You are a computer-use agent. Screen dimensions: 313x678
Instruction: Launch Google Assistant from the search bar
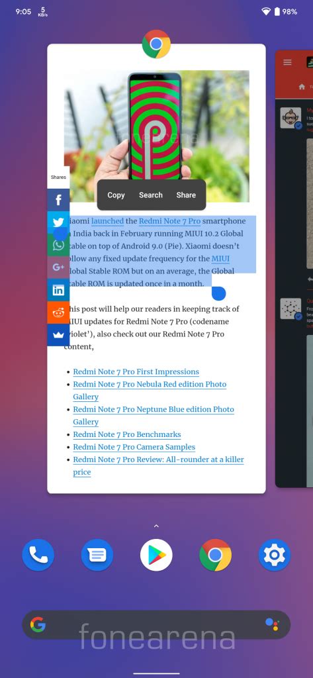pyautogui.click(x=273, y=624)
